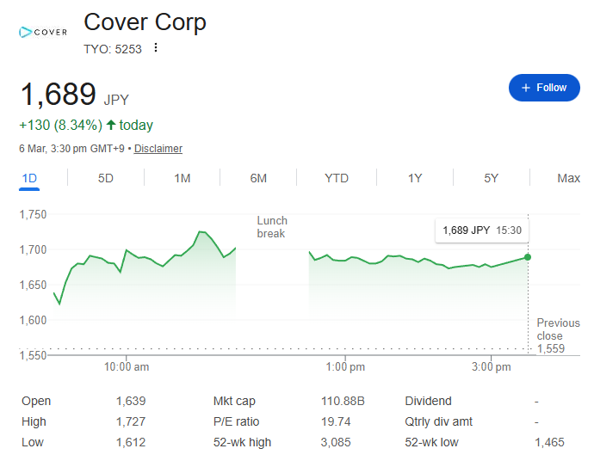Click the Mkt cap value 110.88B

click(x=343, y=401)
